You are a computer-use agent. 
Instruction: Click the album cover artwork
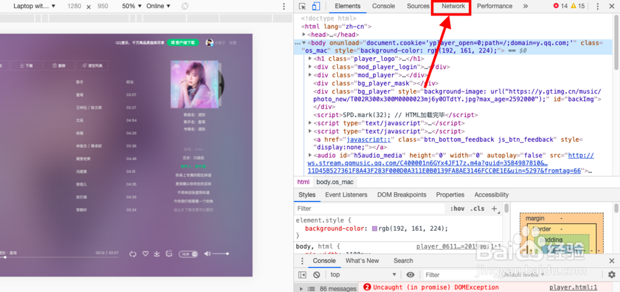[x=194, y=84]
